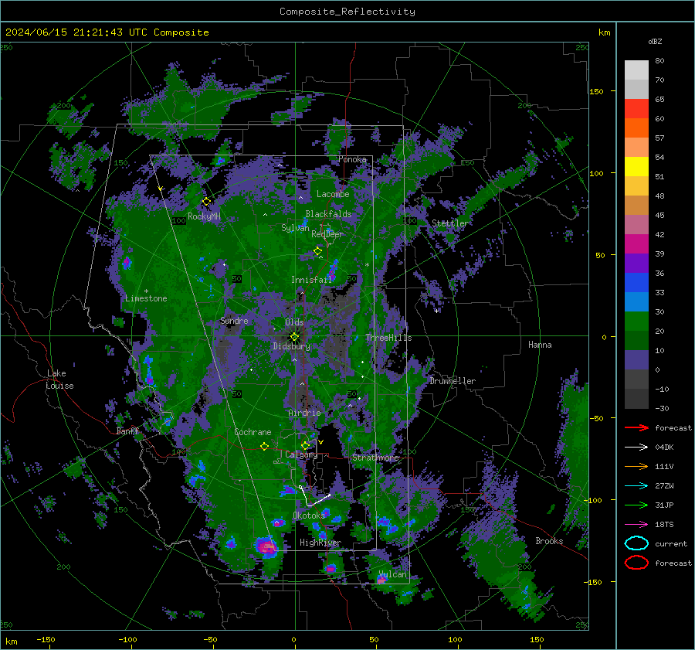
Task: Click the light gray 80 dBZ swatch
Action: 636,70
